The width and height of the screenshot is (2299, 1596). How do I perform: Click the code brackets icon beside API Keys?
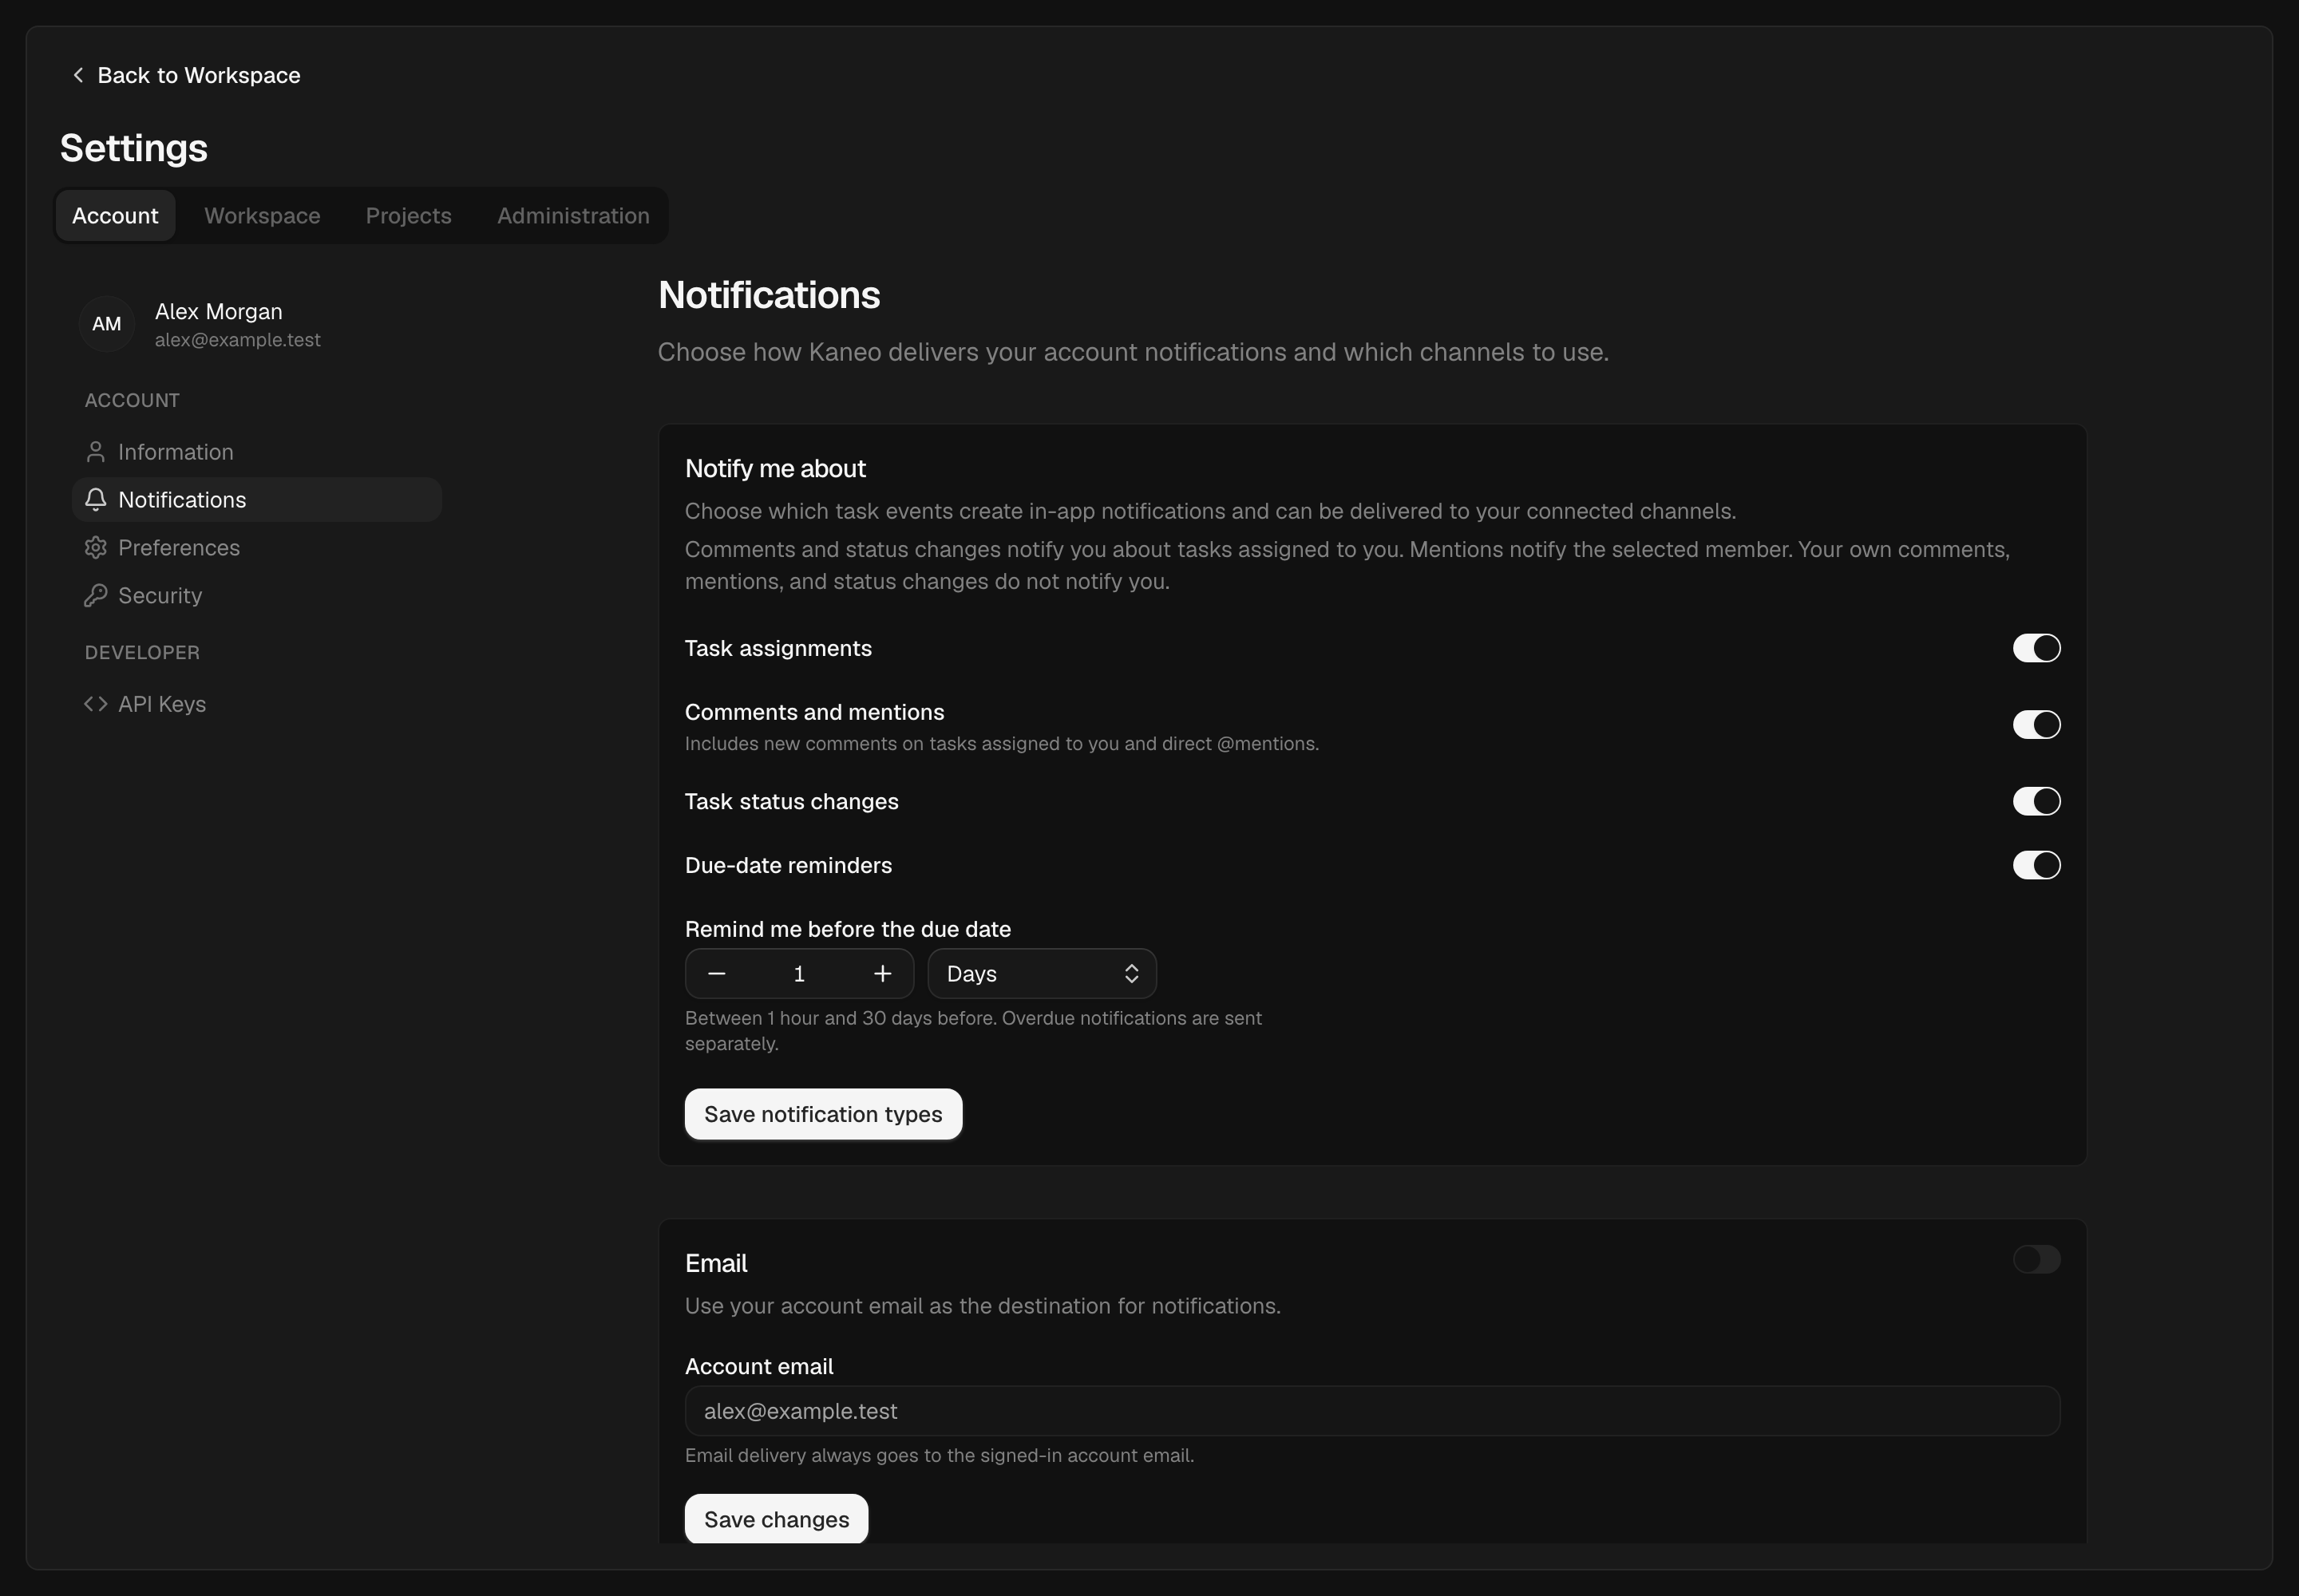95,704
